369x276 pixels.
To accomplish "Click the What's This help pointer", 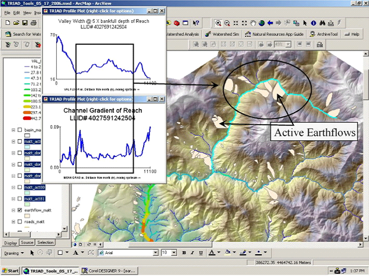I will pos(196,23).
